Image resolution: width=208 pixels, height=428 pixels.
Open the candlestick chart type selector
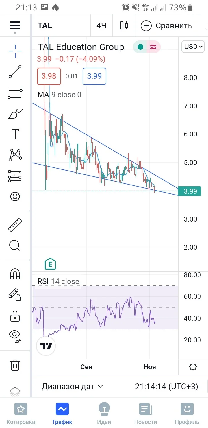tap(124, 26)
